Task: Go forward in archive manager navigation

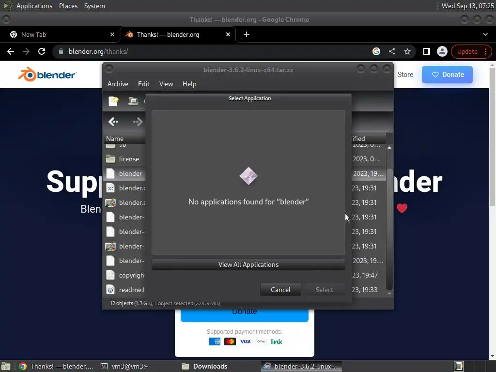Action: pos(138,122)
